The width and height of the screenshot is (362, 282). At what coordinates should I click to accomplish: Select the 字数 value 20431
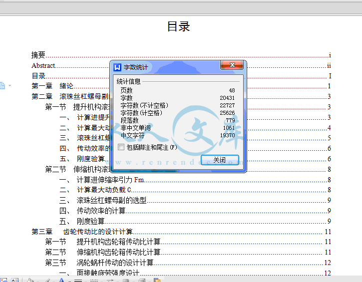(227, 98)
